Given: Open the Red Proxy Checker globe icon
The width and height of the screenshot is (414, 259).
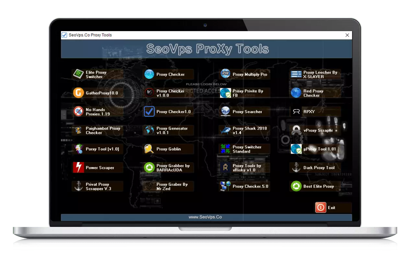Looking at the screenshot, I should tap(296, 93).
